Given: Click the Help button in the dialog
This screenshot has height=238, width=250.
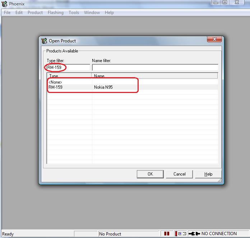Looking at the screenshot, I should tap(208, 174).
